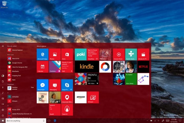184x123 pixels.
Task: Open the Windows Ink Workspace tray icon
Action: 163,121
